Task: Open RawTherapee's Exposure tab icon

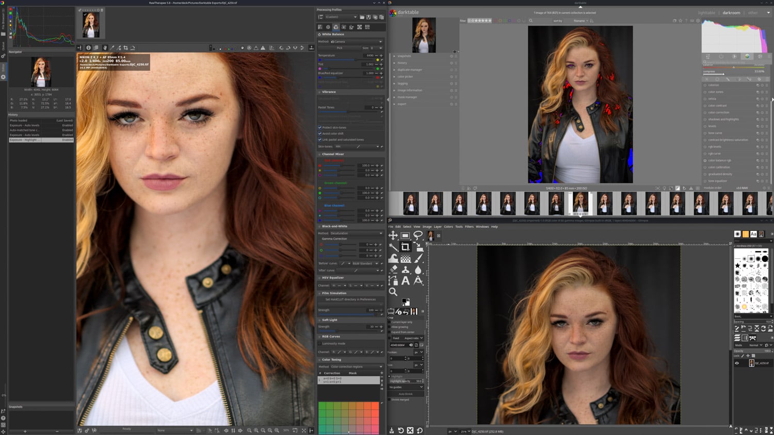Action: click(320, 27)
